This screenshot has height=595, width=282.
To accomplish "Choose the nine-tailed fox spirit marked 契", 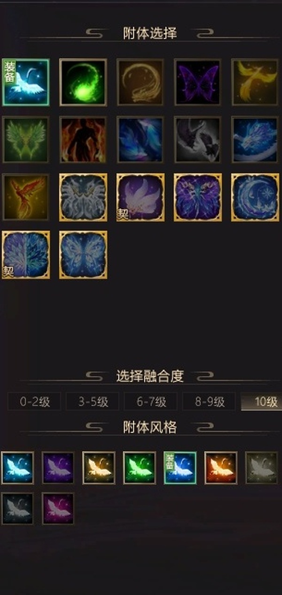I will click(x=141, y=197).
